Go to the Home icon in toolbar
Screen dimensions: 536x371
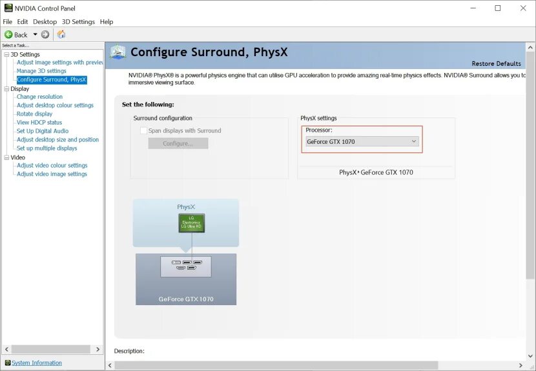(x=61, y=34)
